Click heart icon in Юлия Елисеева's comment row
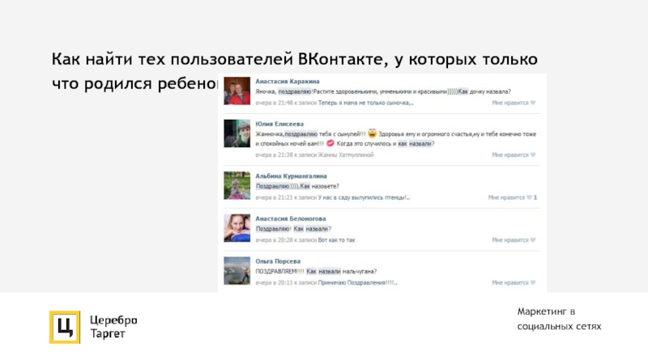The width and height of the screenshot is (648, 364). [x=533, y=154]
